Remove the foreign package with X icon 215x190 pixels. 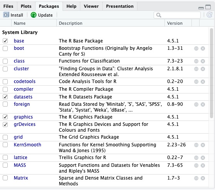(203, 104)
